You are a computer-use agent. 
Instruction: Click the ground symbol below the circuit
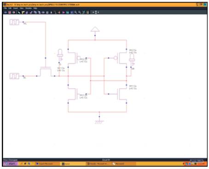(x=99, y=122)
